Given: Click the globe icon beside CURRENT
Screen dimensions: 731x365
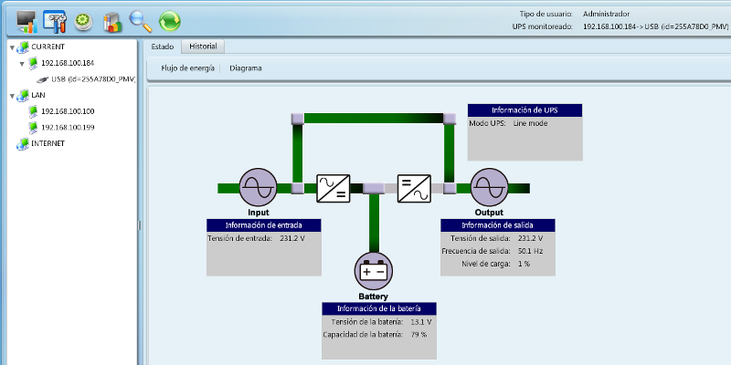Looking at the screenshot, I should (22, 47).
